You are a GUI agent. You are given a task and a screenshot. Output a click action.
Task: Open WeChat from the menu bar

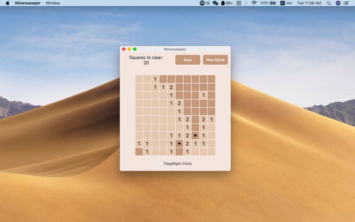click(215, 3)
